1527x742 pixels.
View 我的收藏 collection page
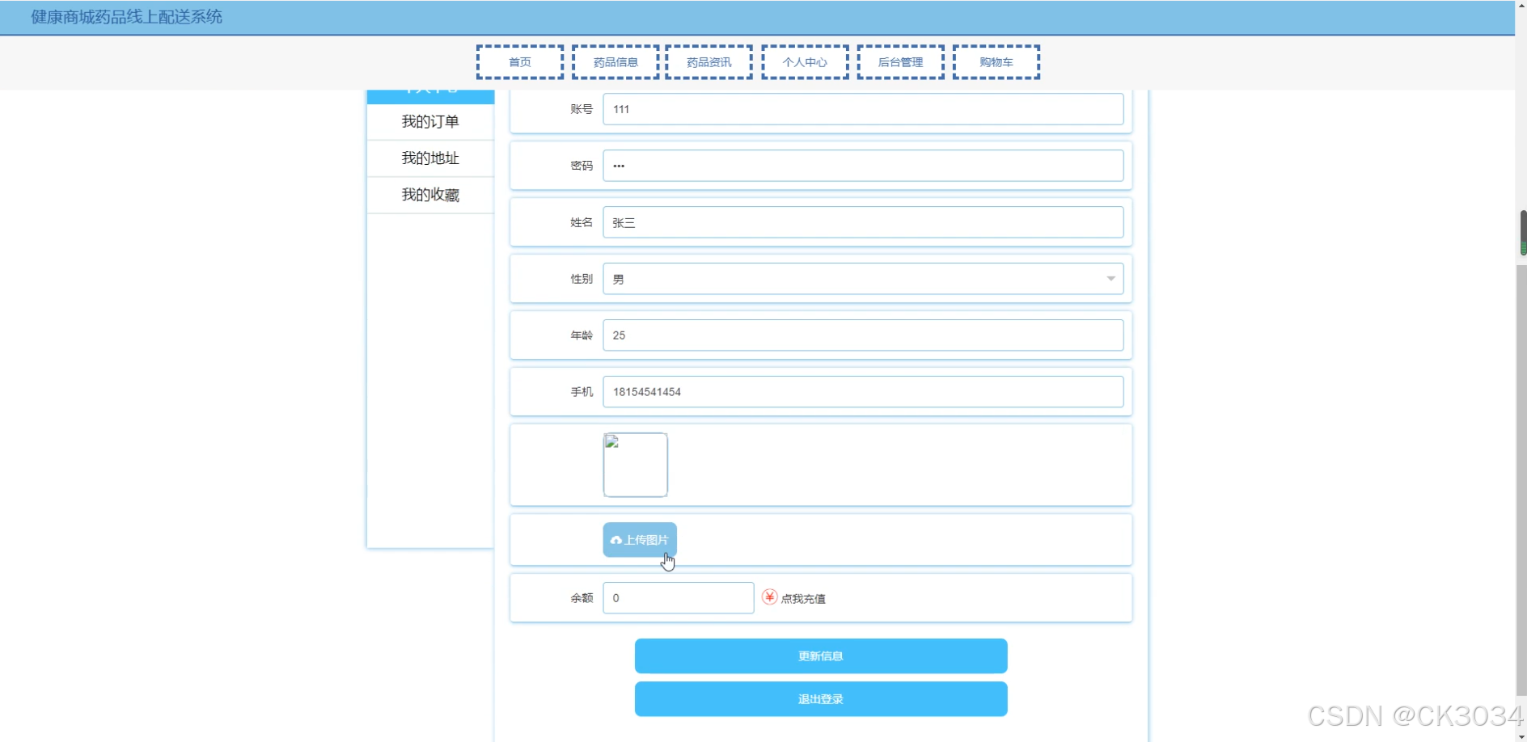click(x=429, y=194)
